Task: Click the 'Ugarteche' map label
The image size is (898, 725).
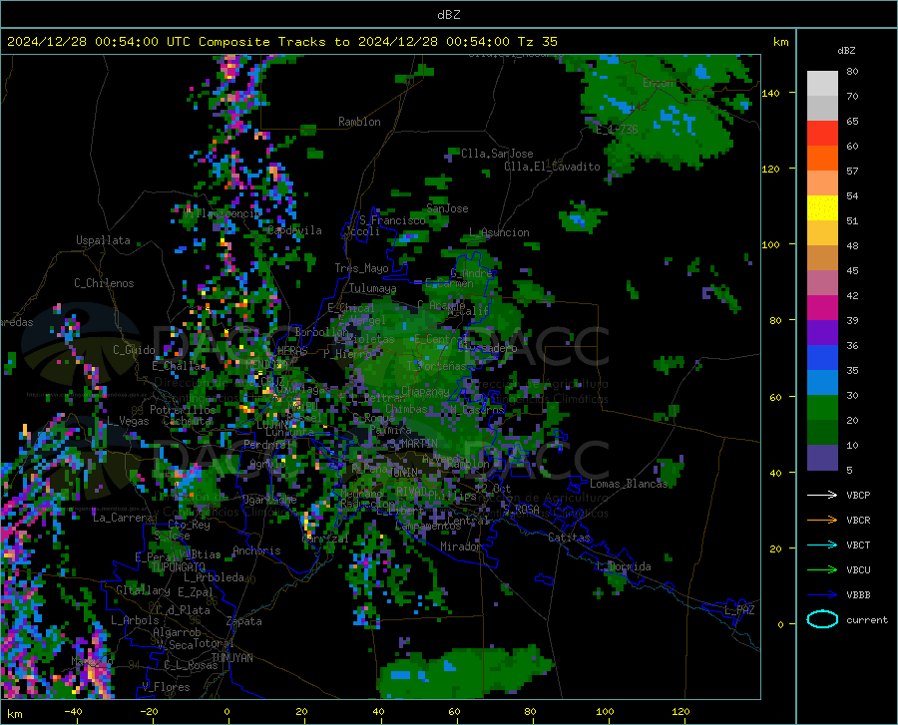Action: (269, 499)
